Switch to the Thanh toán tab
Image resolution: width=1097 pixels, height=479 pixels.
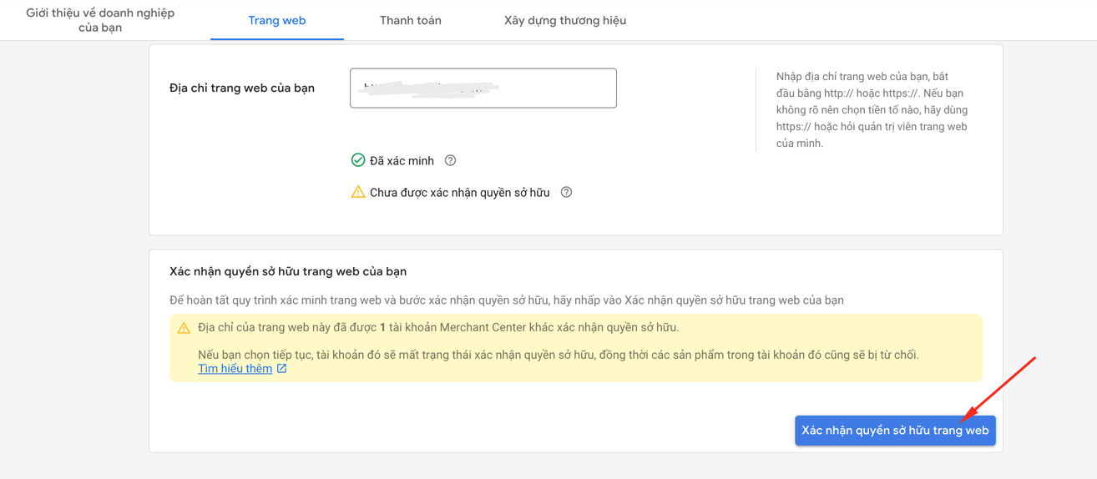coord(411,20)
